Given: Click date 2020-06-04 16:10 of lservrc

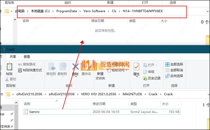Looking at the screenshot, I should tap(106, 112).
